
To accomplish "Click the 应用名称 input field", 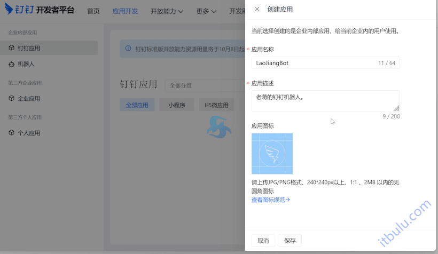I will click(325, 63).
